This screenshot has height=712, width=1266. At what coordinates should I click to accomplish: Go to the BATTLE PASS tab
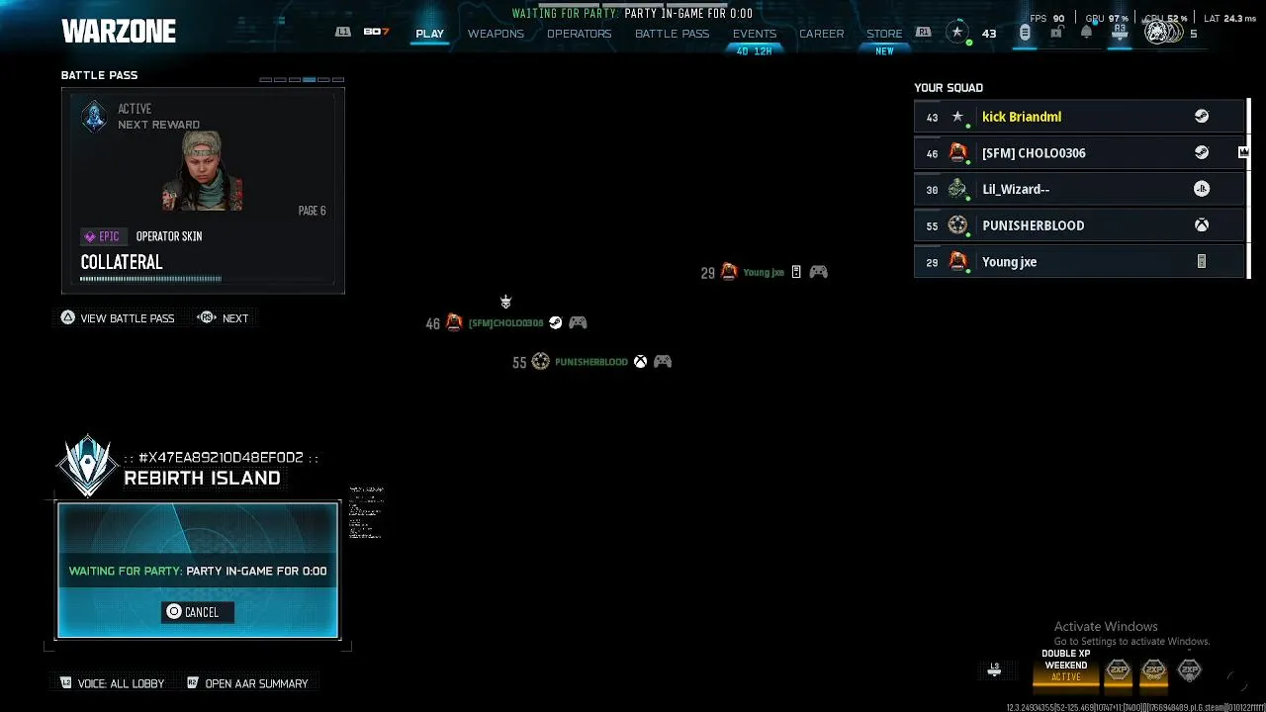672,34
